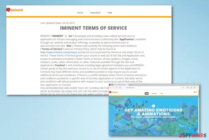Click the favorites star icon in address bar
The image size is (209, 140).
coord(183,88)
